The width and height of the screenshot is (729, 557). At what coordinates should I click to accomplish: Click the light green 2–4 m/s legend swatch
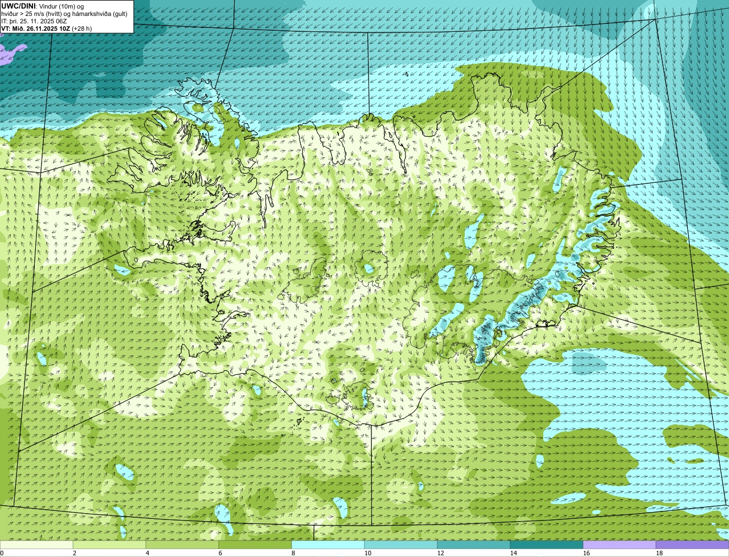click(109, 544)
